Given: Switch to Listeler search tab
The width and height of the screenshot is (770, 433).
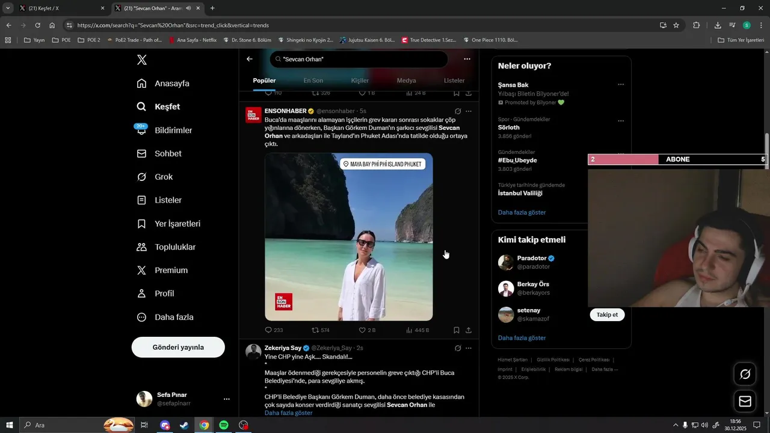Looking at the screenshot, I should pyautogui.click(x=454, y=81).
